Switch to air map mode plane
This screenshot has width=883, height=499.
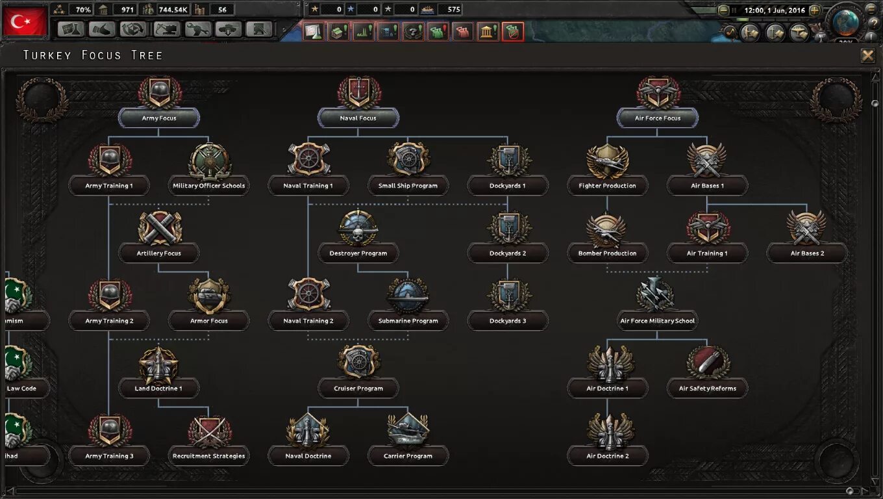(799, 32)
